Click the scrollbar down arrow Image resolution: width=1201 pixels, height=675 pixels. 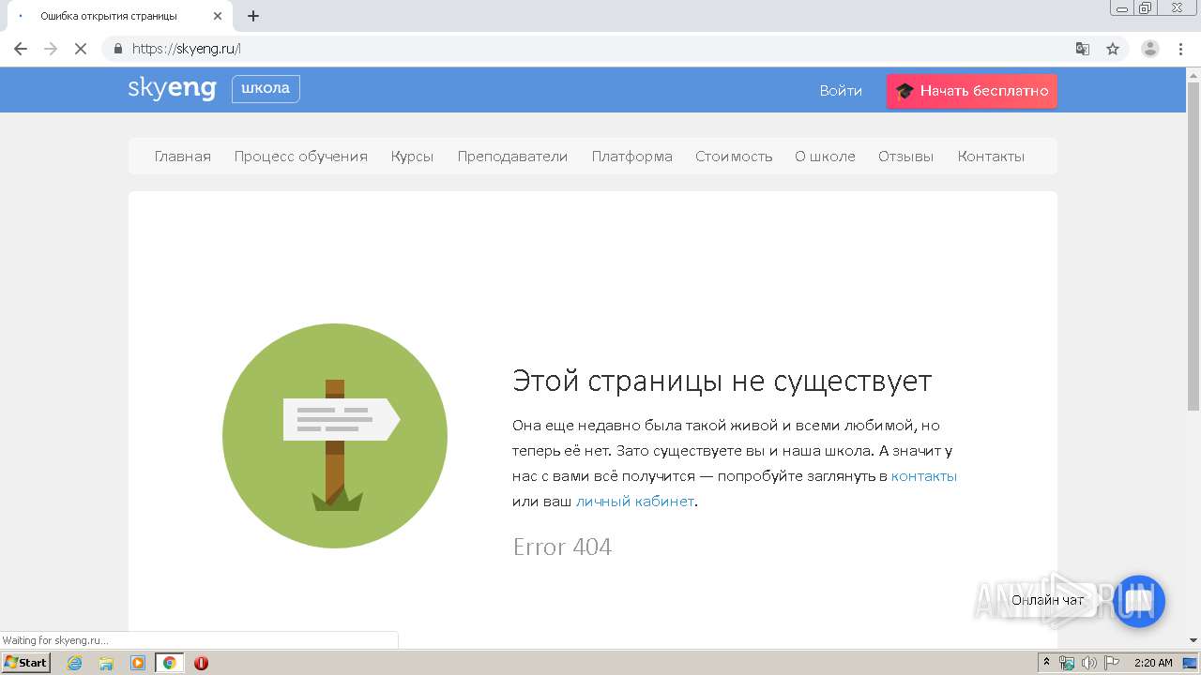pyautogui.click(x=1193, y=640)
